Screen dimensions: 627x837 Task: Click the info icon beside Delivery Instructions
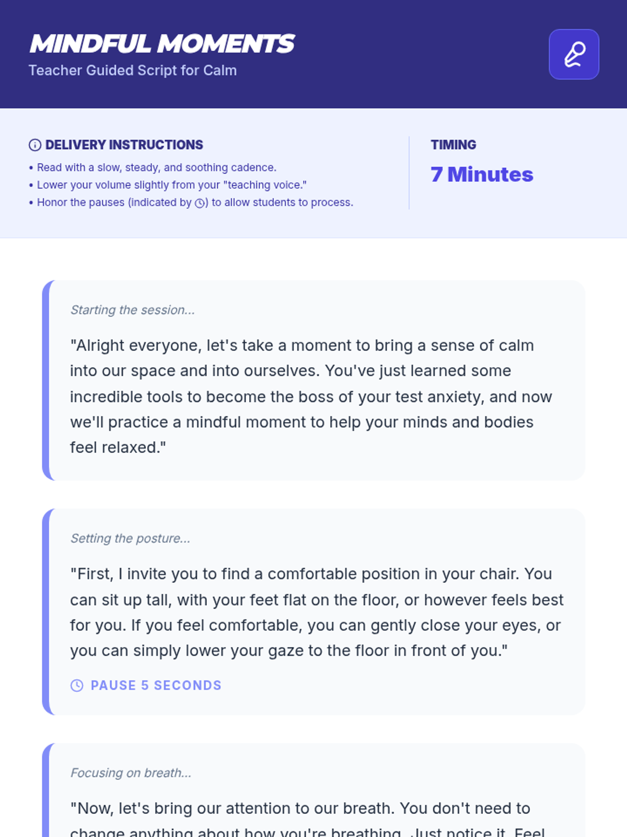point(35,145)
